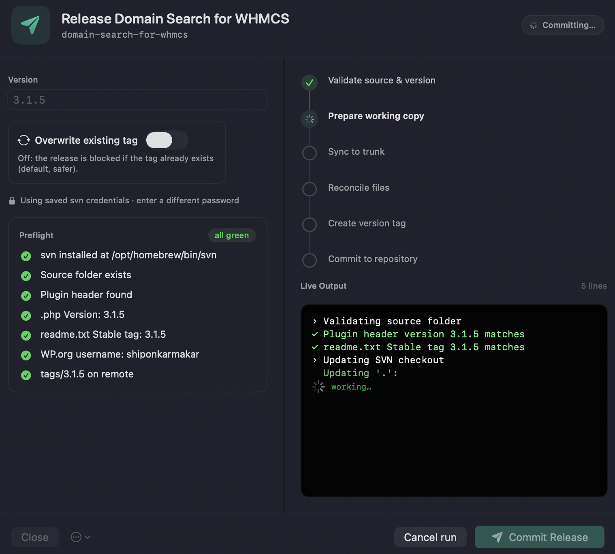The height and width of the screenshot is (554, 615).
Task: Click the "Updating '.':" output line
Action: (x=361, y=373)
